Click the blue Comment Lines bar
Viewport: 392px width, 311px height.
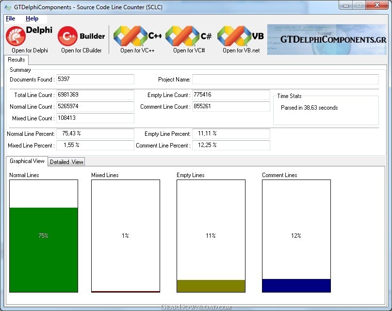296,285
